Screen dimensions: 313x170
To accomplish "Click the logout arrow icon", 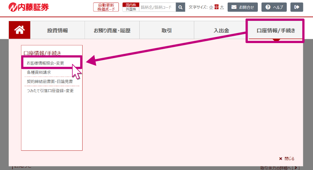I will click(296, 7).
